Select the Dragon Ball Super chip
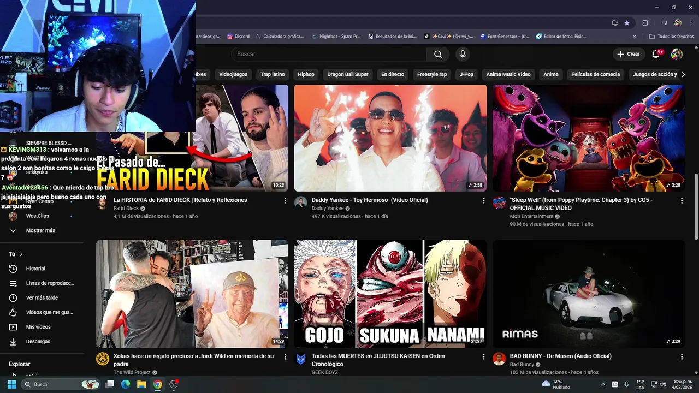Image resolution: width=699 pixels, height=393 pixels. [x=348, y=74]
